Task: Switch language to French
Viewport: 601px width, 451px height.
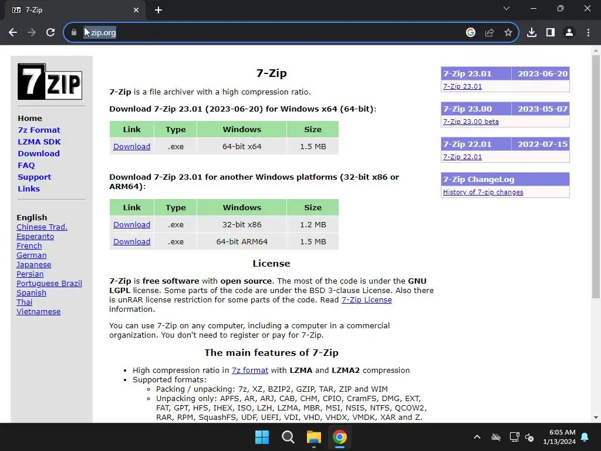Action: 29,246
